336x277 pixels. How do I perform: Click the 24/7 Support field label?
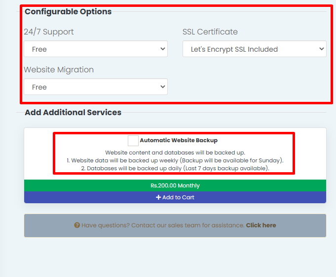(x=49, y=31)
